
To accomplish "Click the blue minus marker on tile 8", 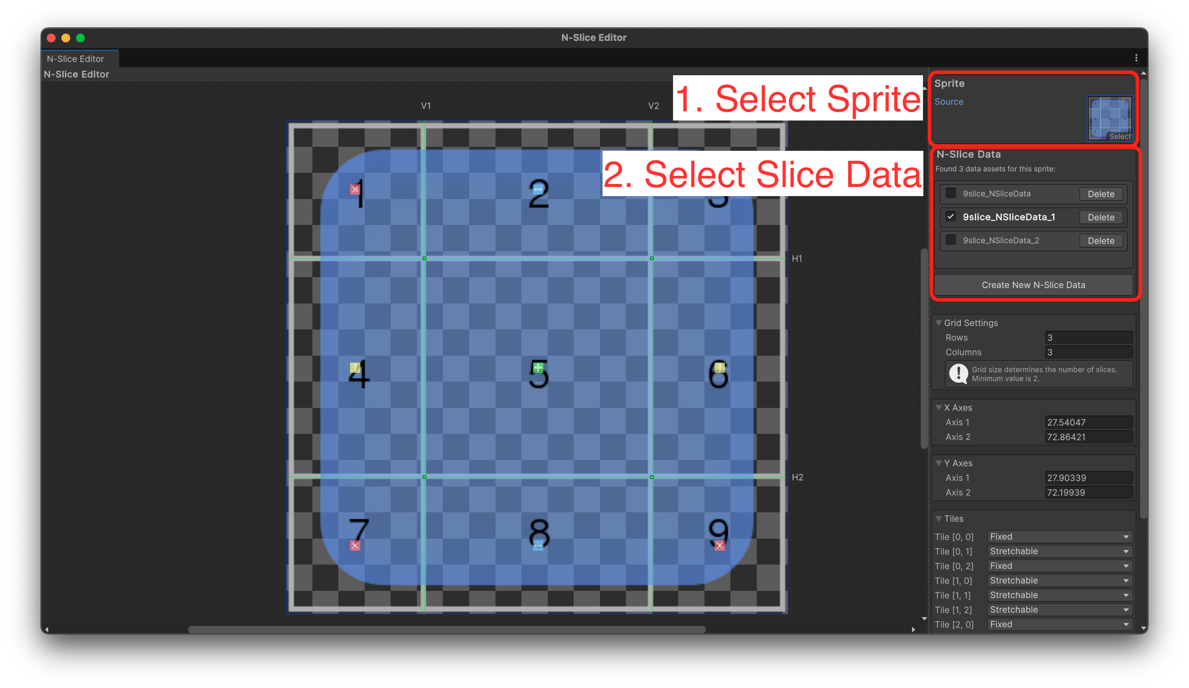I will (538, 546).
